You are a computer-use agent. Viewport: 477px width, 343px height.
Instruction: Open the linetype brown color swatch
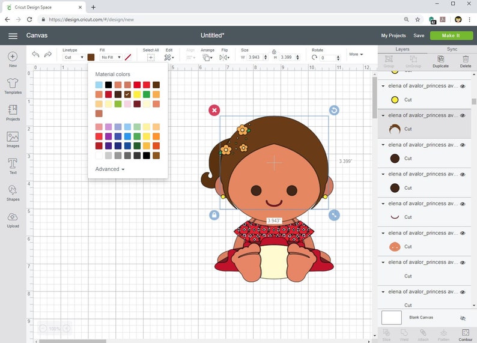pyautogui.click(x=91, y=57)
